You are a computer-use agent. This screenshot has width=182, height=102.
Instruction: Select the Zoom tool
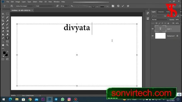(x=7, y=45)
